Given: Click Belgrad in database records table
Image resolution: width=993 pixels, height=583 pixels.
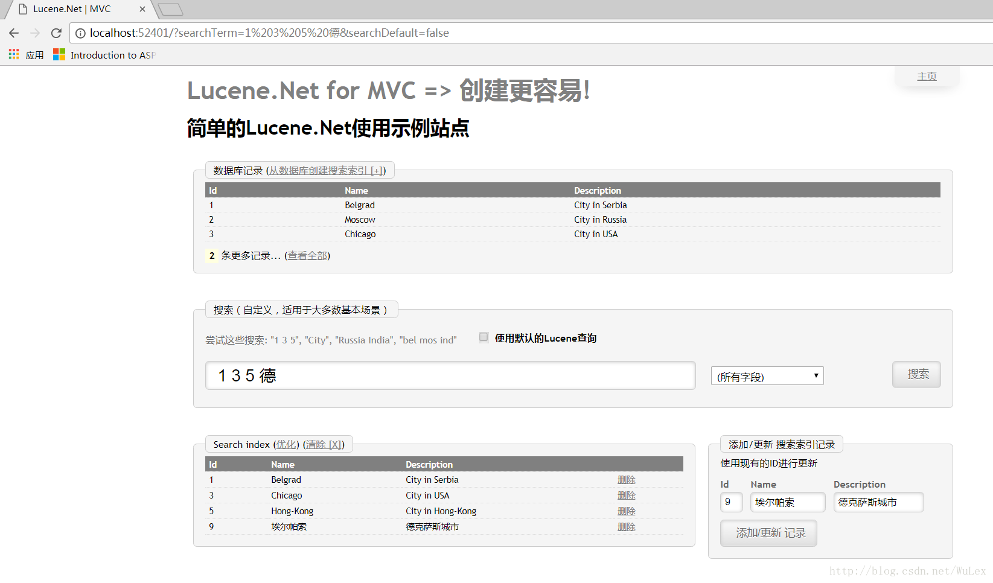Looking at the screenshot, I should coord(360,205).
